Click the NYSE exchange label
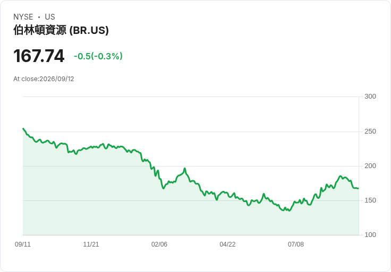 click(x=23, y=17)
